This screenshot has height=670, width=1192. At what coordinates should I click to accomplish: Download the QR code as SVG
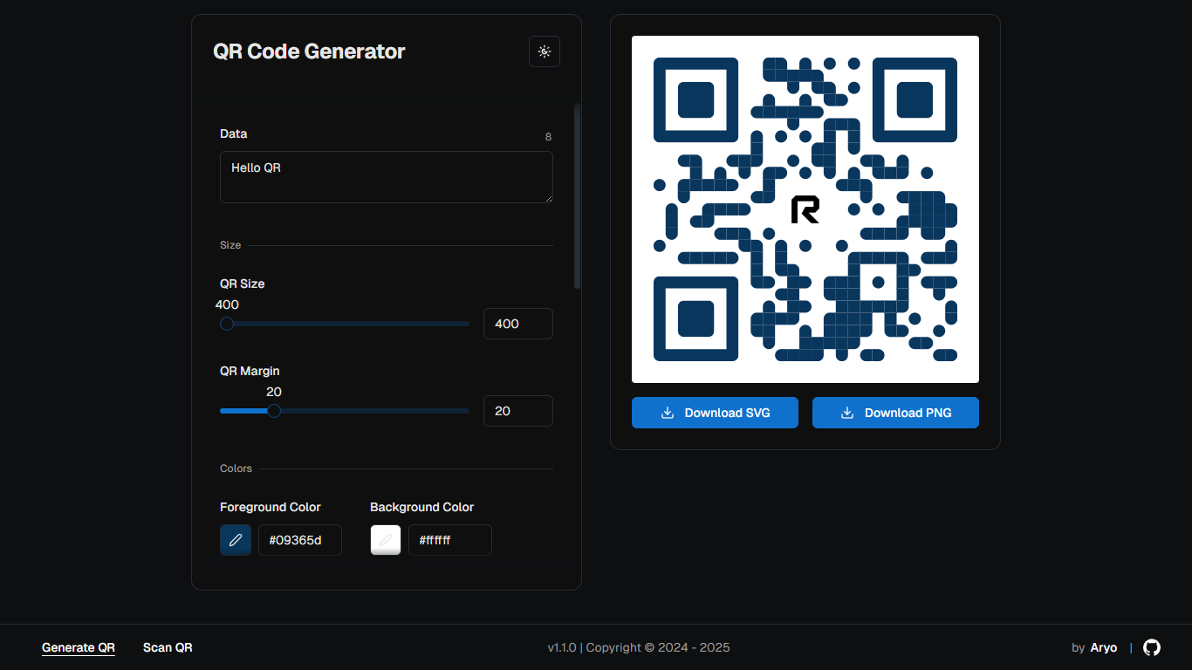715,412
